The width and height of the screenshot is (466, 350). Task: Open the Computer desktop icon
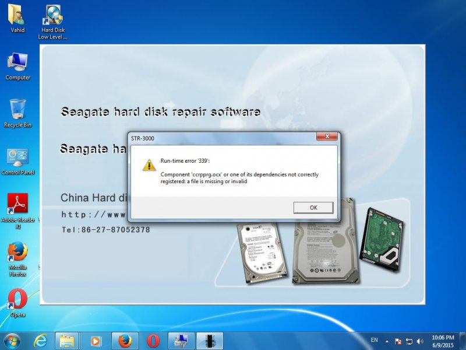[x=17, y=66]
